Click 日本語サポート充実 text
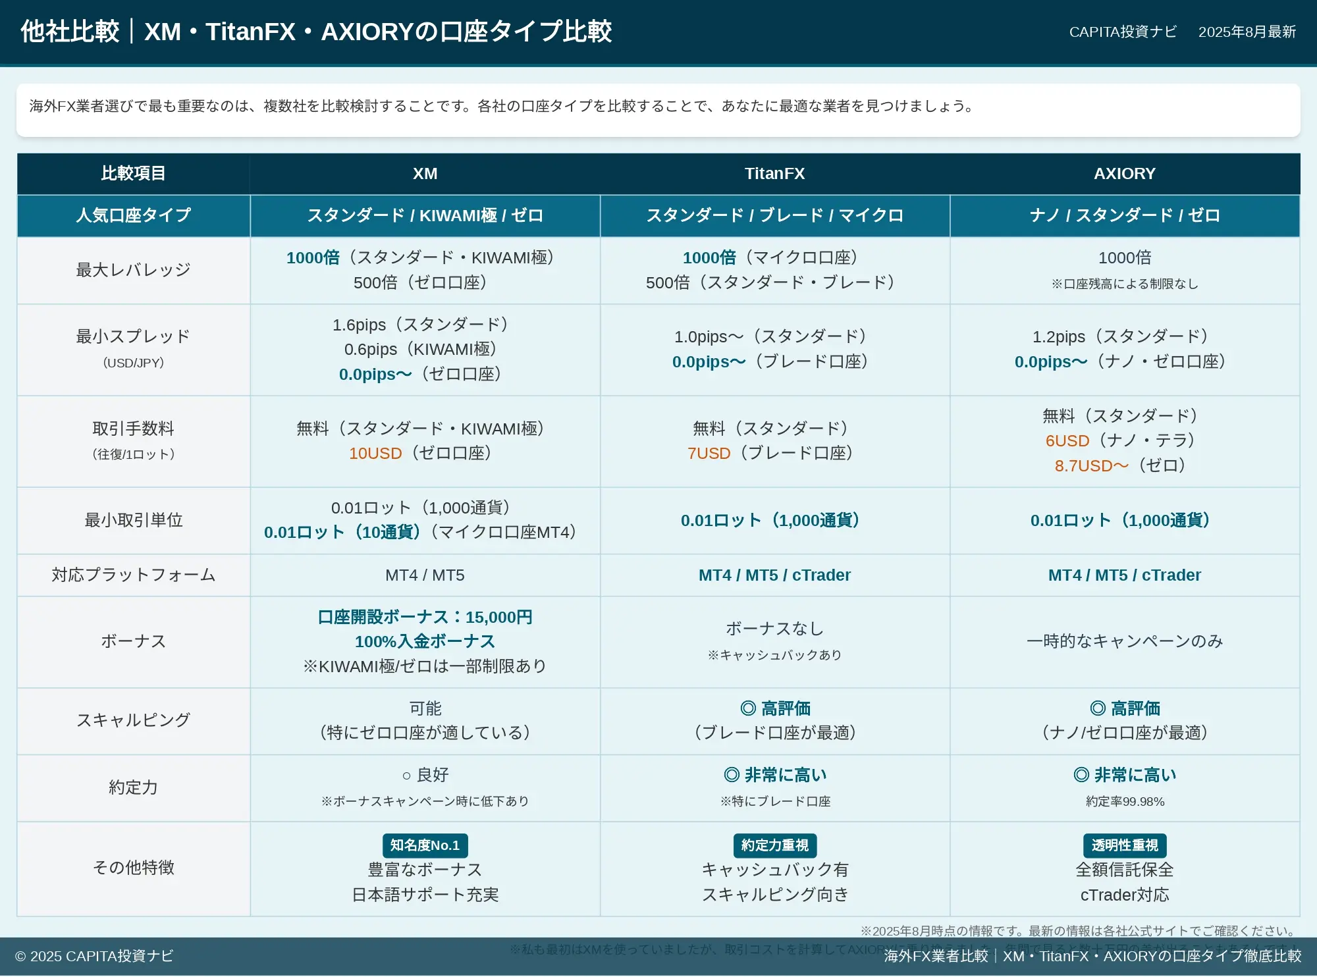 point(425,895)
